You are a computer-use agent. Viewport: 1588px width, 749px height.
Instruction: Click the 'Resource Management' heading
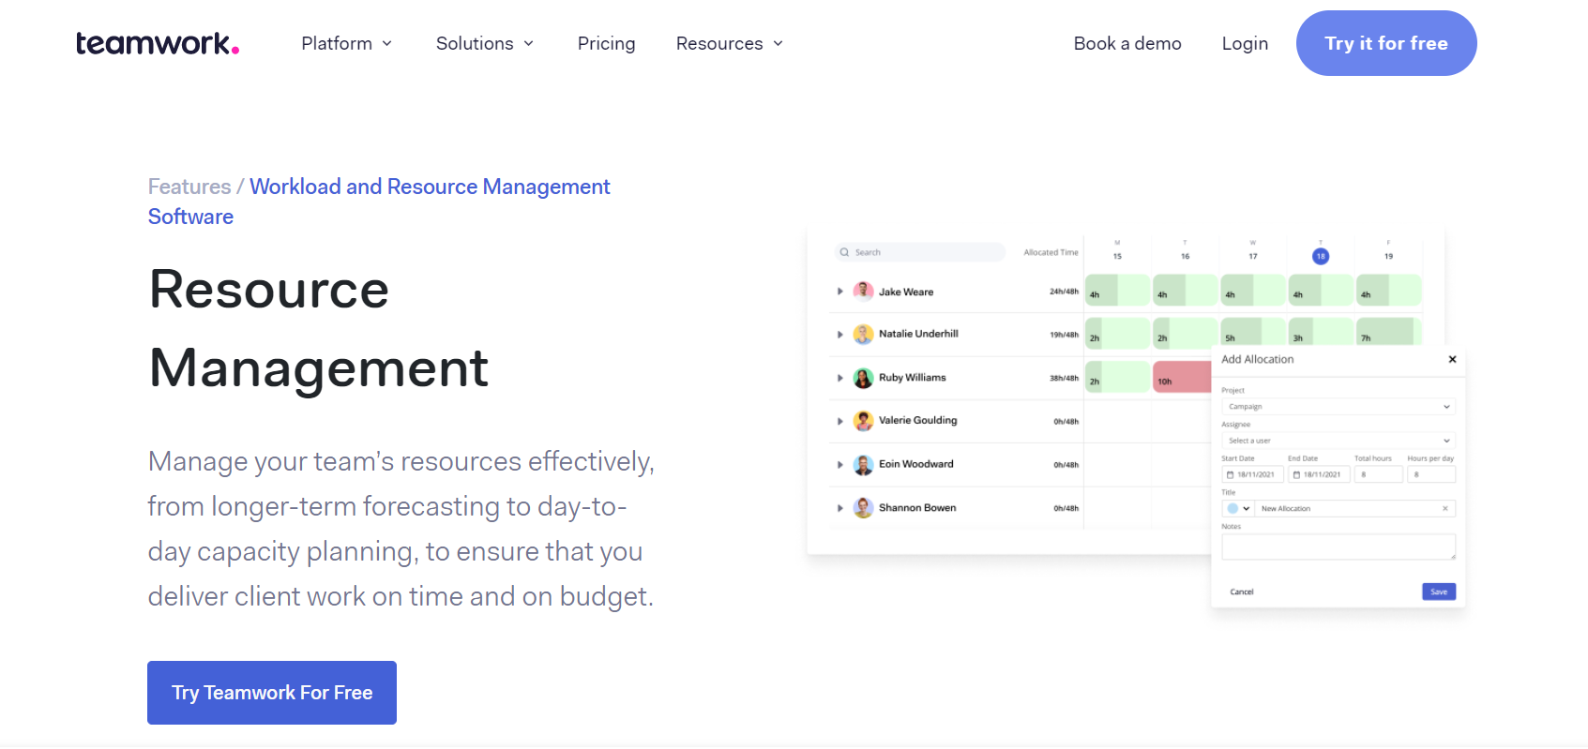tap(319, 328)
